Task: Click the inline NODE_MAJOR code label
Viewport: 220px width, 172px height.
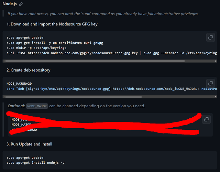Action: (x=37, y=106)
